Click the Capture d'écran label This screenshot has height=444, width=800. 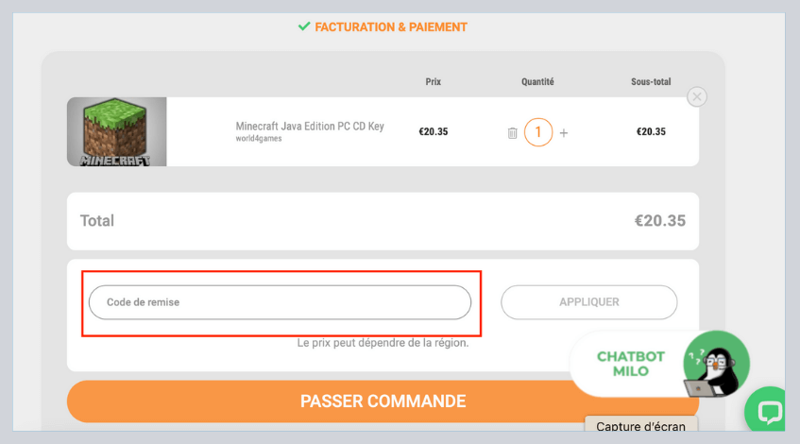(x=641, y=427)
